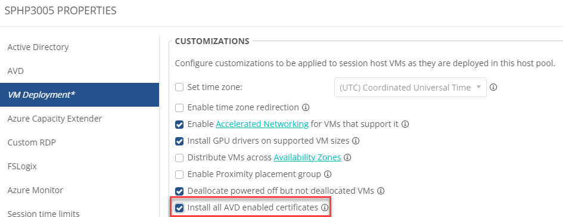563x217 pixels.
Task: Uncheck Install all AVD enabled certificates
Action: click(x=179, y=207)
